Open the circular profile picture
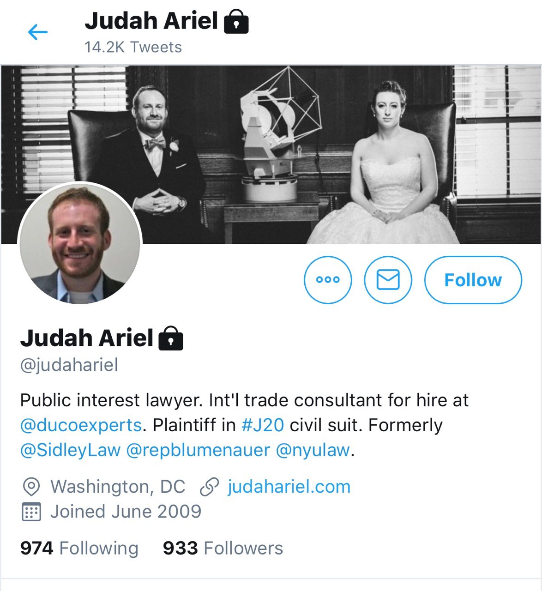The height and width of the screenshot is (591, 542). point(79,243)
